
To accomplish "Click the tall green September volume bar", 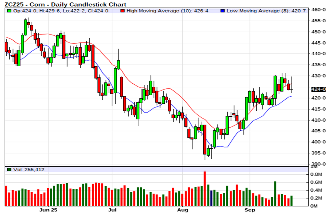I will (275, 193).
